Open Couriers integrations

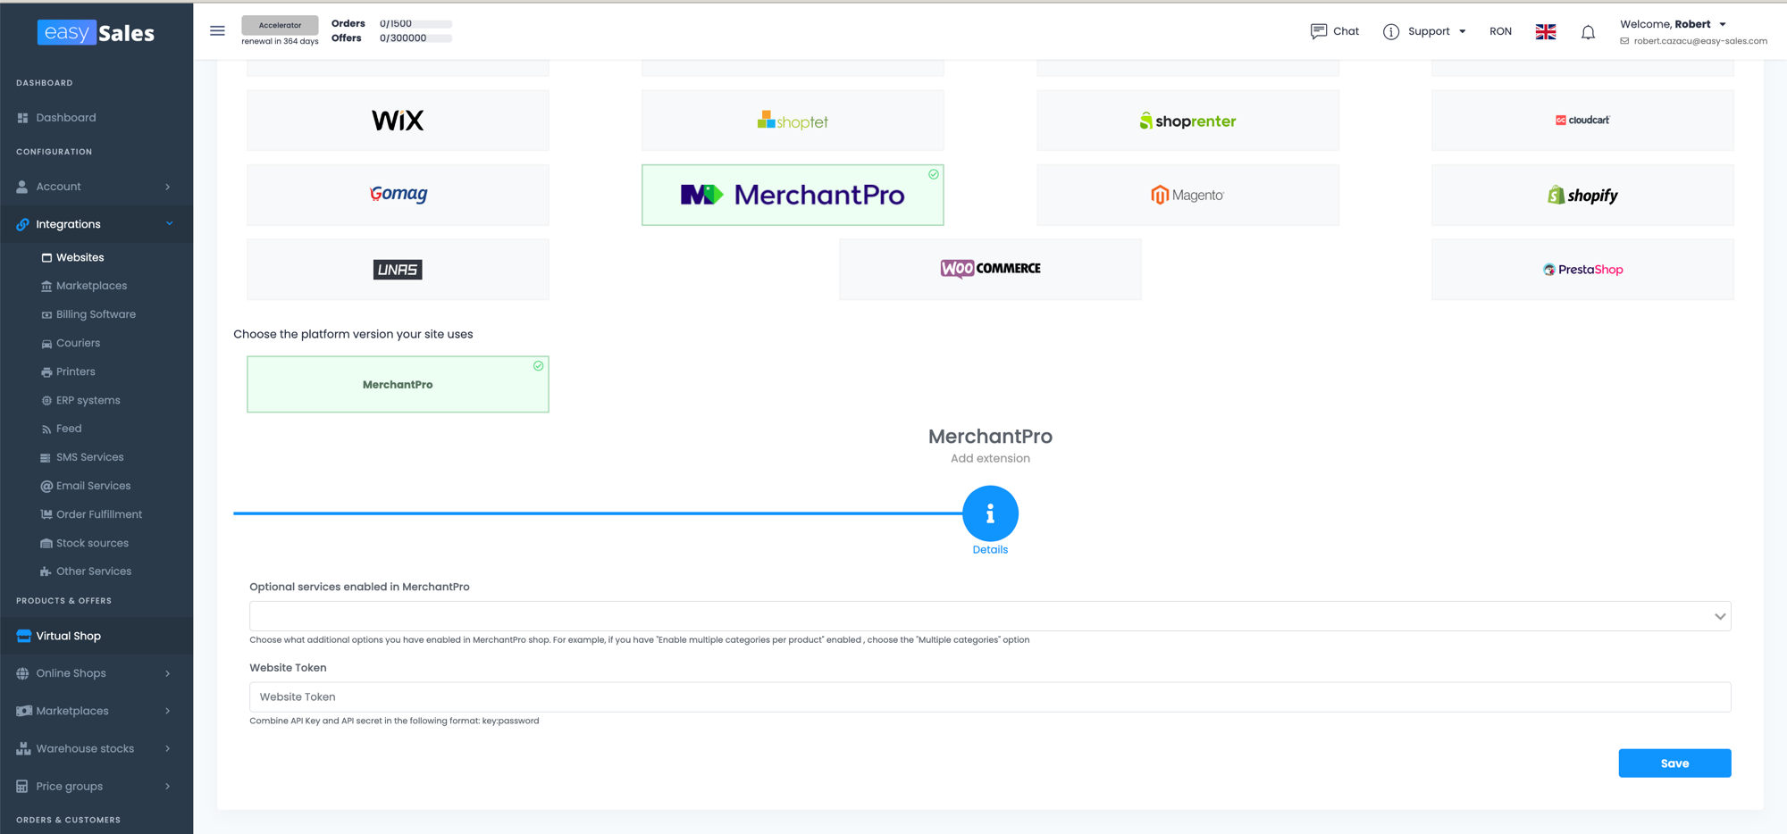pos(78,343)
